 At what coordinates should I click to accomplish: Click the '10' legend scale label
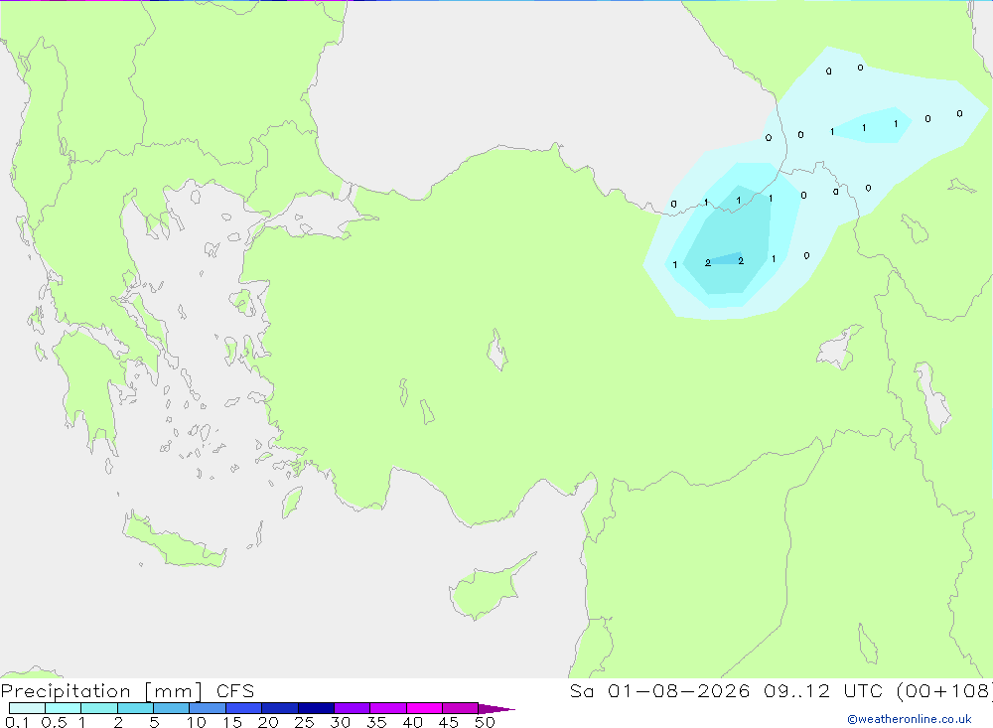tap(197, 722)
